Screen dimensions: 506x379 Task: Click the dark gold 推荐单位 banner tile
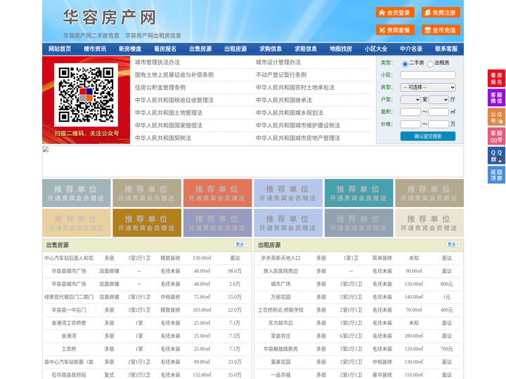click(x=147, y=222)
